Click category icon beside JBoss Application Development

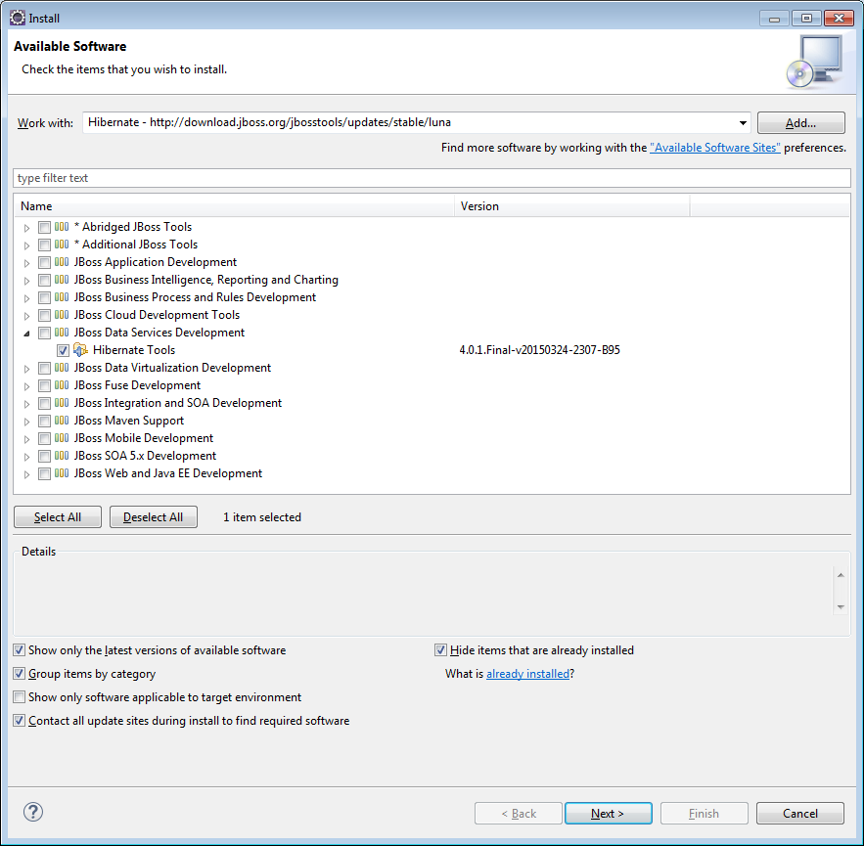(62, 261)
